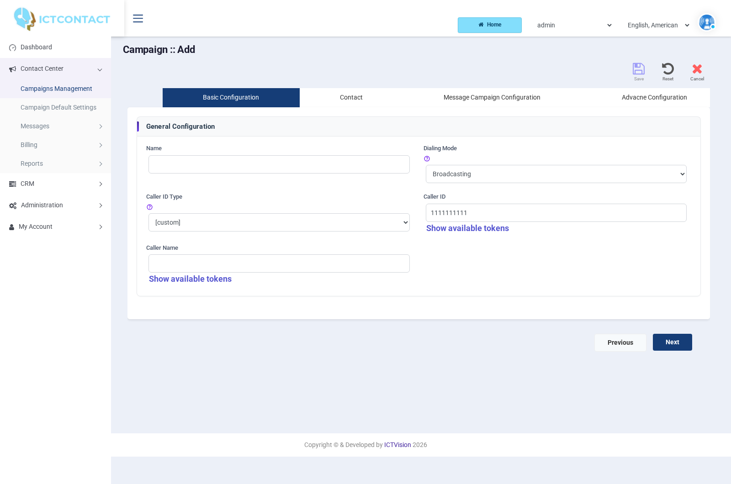The width and height of the screenshot is (731, 484).
Task: Click the Caller Name input field
Action: pos(279,263)
